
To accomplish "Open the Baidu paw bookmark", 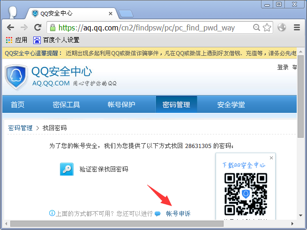I will pyautogui.click(x=37, y=40).
